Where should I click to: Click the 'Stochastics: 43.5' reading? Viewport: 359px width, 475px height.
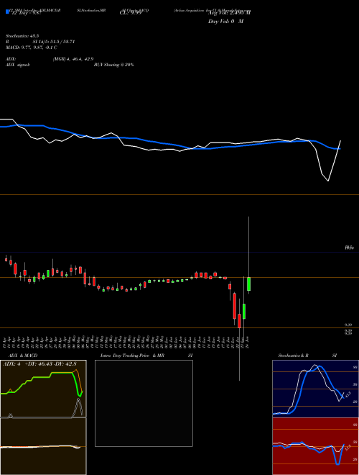click(24, 36)
